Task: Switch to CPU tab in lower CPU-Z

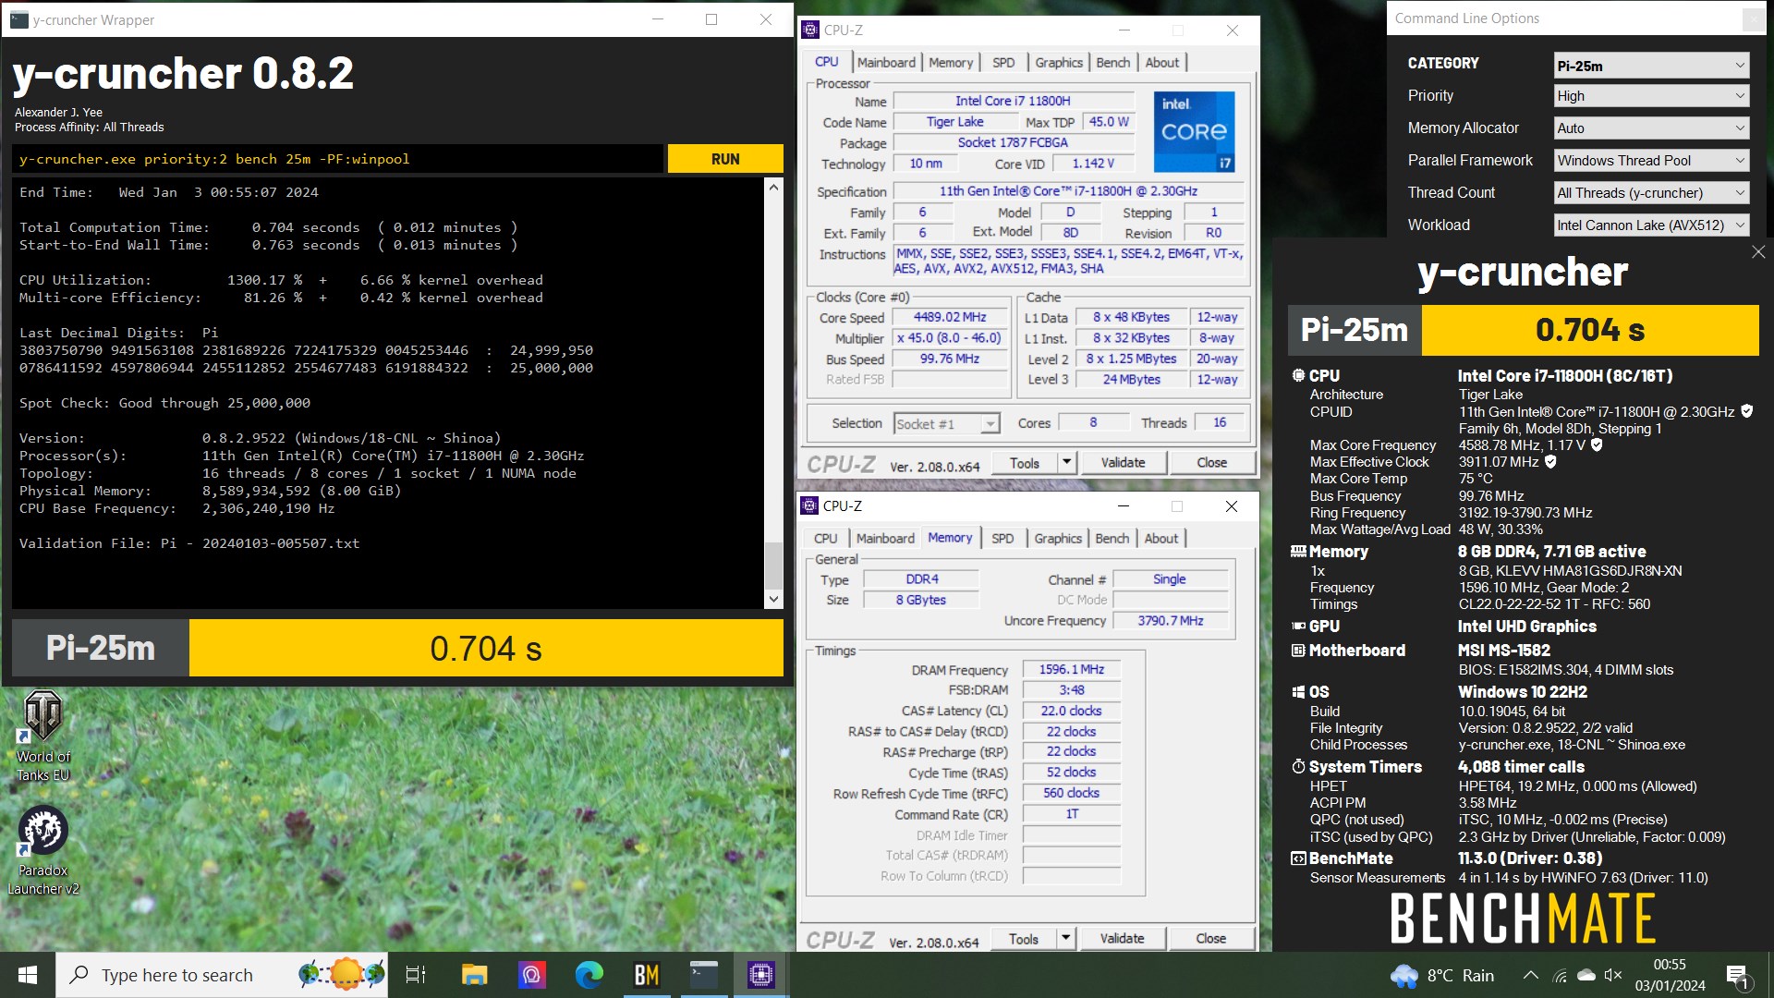Action: tap(826, 538)
